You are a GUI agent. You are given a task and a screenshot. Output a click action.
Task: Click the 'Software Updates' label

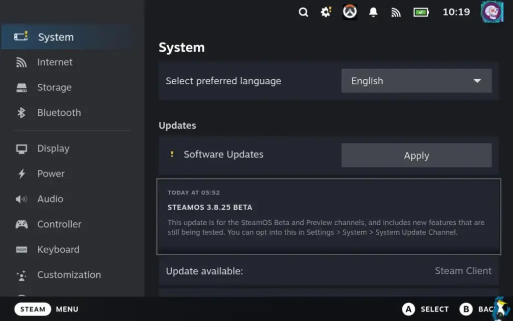223,154
